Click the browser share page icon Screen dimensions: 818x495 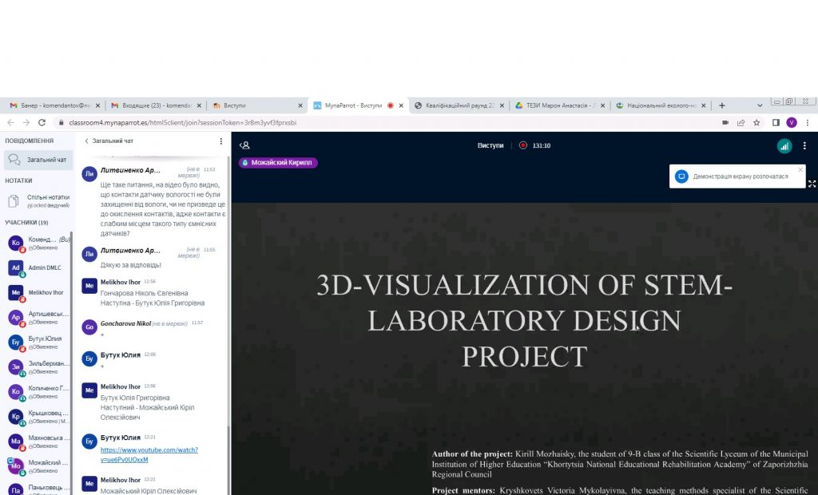click(741, 123)
